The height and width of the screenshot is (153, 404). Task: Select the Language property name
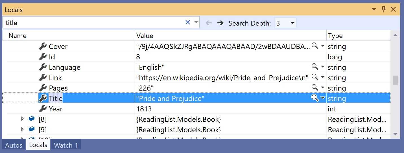[65, 67]
